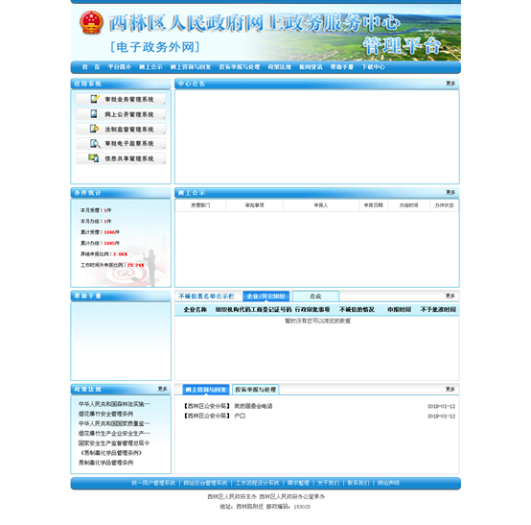This screenshot has height=525, width=531.
Task: Open the 户口 consultation entry
Action: pyautogui.click(x=240, y=416)
